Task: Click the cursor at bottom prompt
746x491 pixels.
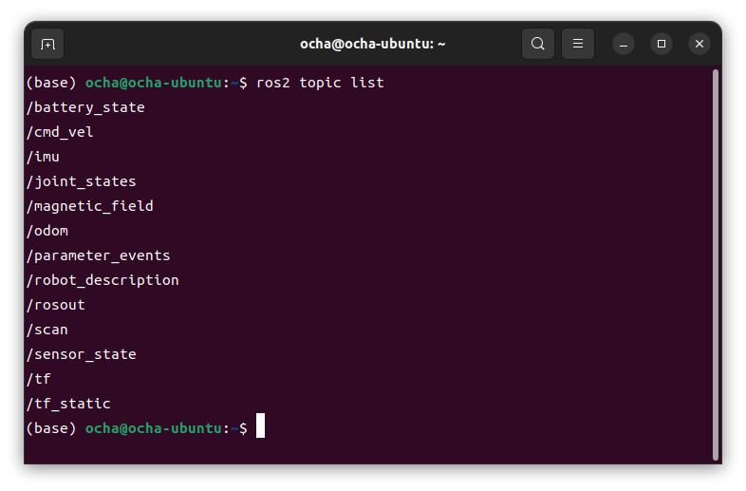Action: [x=260, y=428]
